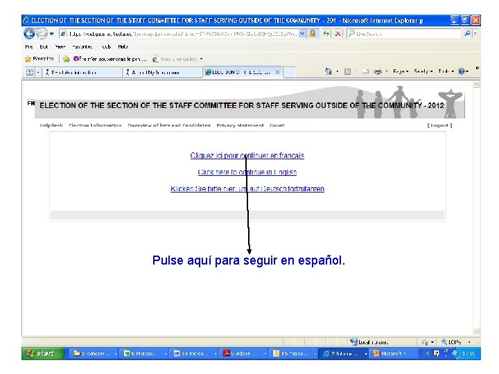The width and height of the screenshot is (499, 374).
Task: Click the green Refresh icon
Action: coord(326,33)
